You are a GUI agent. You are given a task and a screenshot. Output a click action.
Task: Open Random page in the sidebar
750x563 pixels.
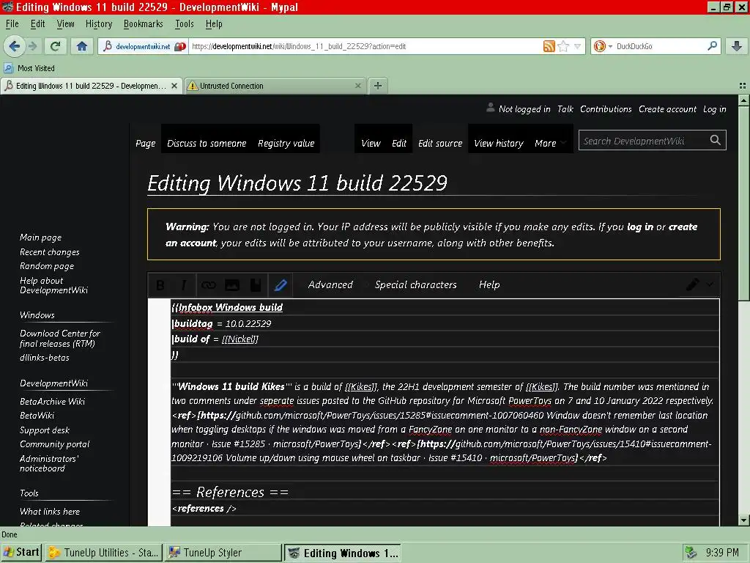click(x=47, y=266)
